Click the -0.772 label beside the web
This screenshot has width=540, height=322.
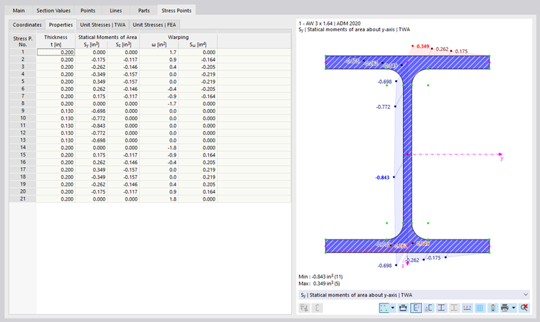(x=383, y=107)
